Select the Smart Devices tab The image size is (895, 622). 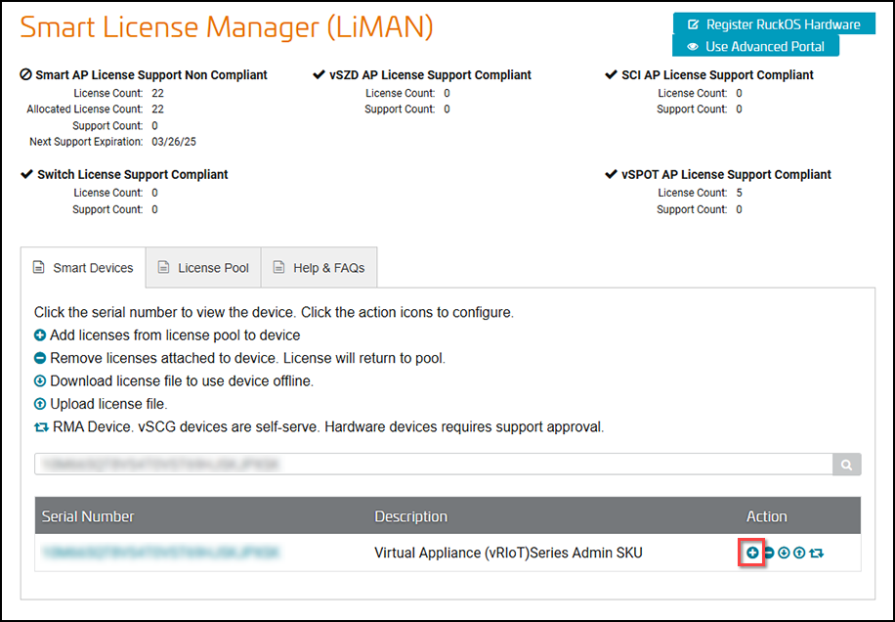(83, 267)
